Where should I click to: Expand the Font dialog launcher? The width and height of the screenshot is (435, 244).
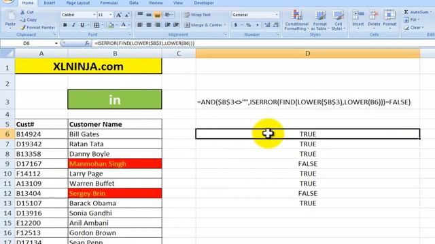pyautogui.click(x=130, y=35)
